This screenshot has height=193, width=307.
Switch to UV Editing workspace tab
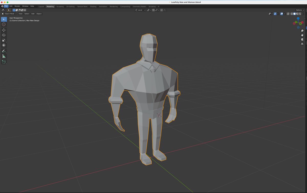click(x=70, y=6)
